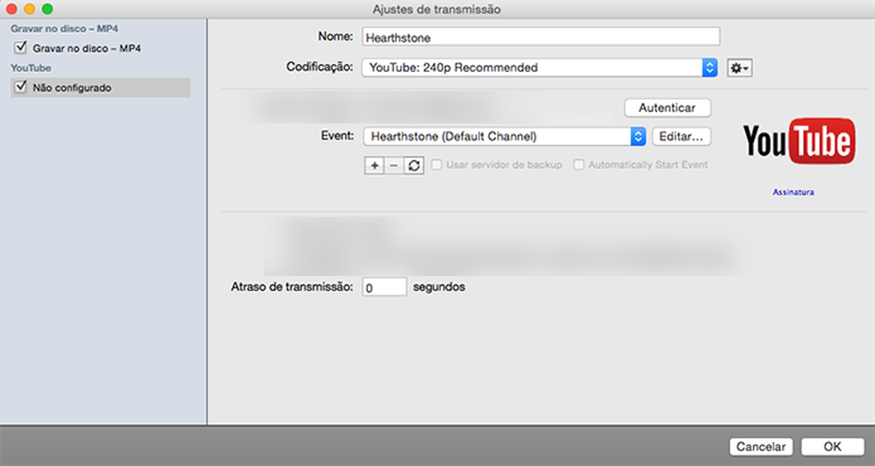Click the Atraso de transmissão field
This screenshot has height=466, width=875.
(x=384, y=287)
